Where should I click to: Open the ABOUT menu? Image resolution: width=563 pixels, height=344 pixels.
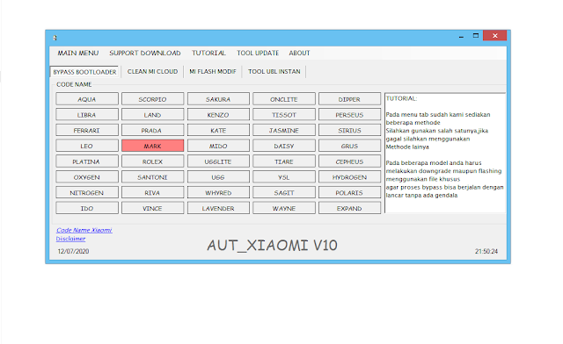pyautogui.click(x=299, y=53)
